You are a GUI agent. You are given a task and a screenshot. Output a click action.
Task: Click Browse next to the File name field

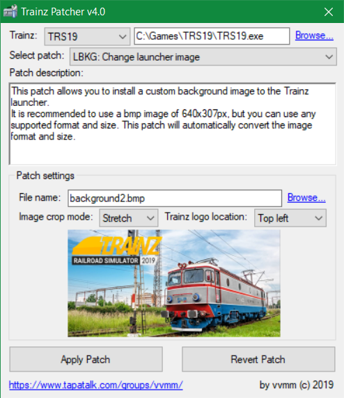point(306,197)
